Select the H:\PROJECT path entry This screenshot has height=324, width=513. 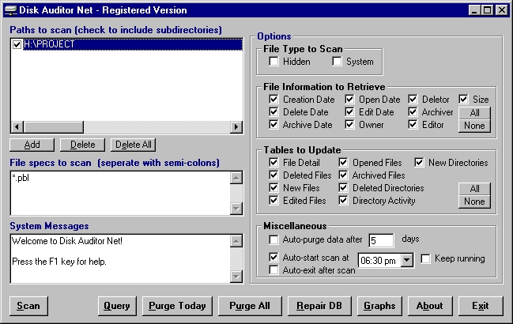pyautogui.click(x=133, y=44)
